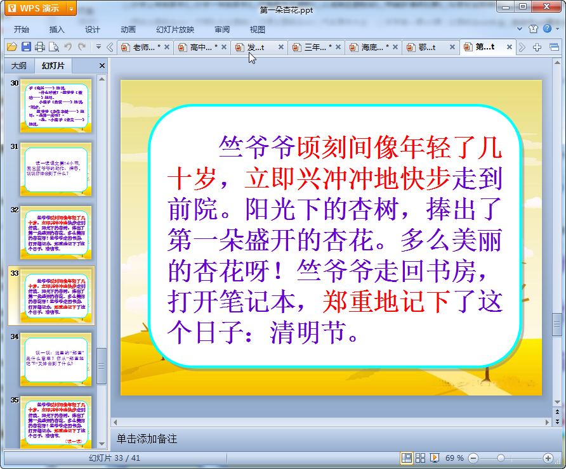Close the 三年 document tab
Screen dimensions: 566x469
[x=338, y=47]
